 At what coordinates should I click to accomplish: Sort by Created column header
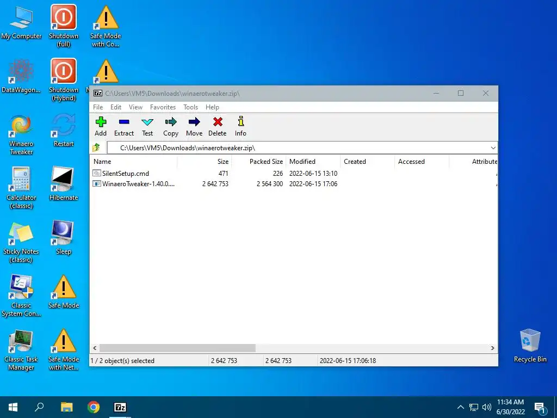click(x=367, y=161)
